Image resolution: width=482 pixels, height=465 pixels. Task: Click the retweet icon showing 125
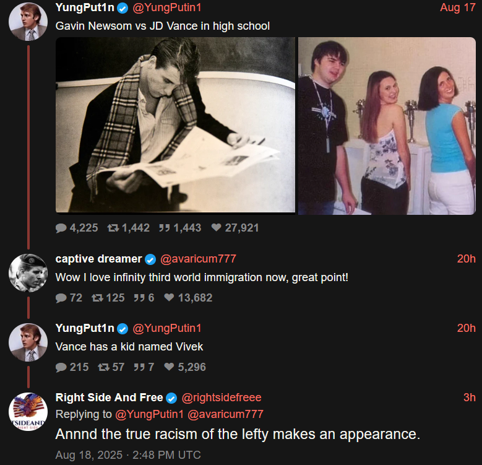(x=98, y=298)
